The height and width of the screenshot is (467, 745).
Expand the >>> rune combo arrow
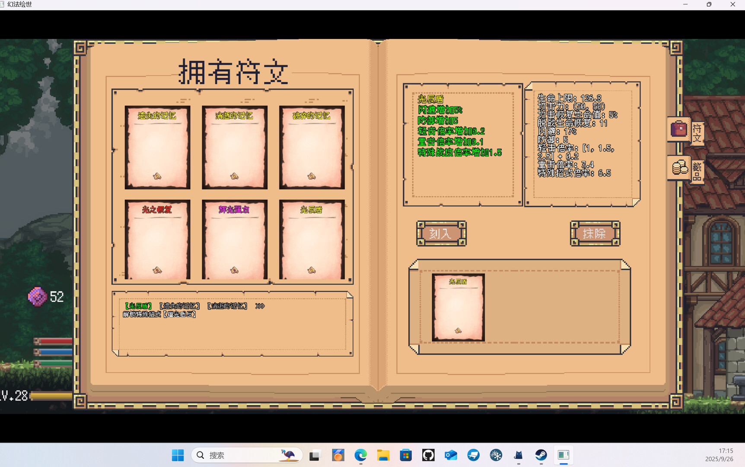[260, 306]
